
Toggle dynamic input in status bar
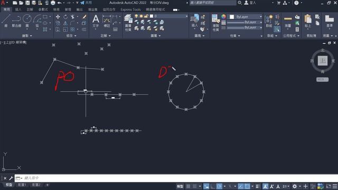click(206, 186)
